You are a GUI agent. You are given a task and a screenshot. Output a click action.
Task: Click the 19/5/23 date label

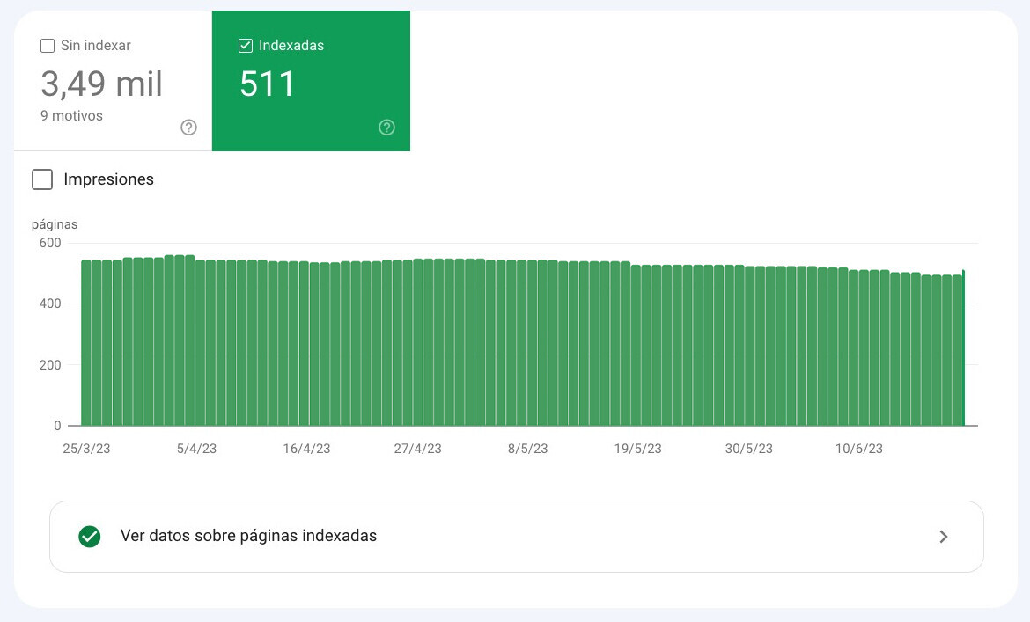638,449
